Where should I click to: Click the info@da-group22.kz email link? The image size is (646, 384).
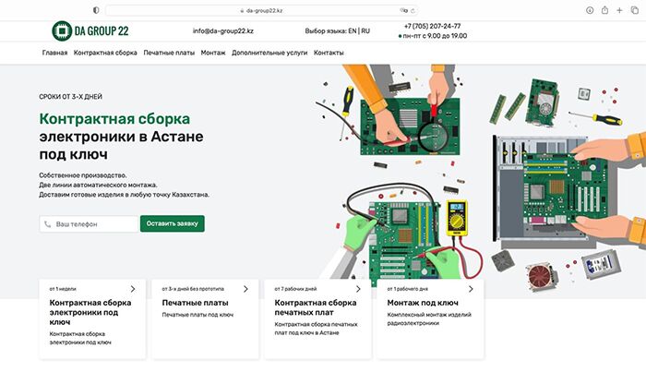coord(223,30)
